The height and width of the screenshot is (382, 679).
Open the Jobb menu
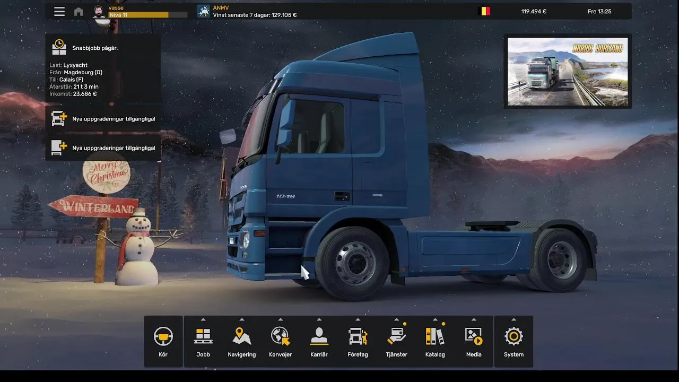[x=203, y=342]
